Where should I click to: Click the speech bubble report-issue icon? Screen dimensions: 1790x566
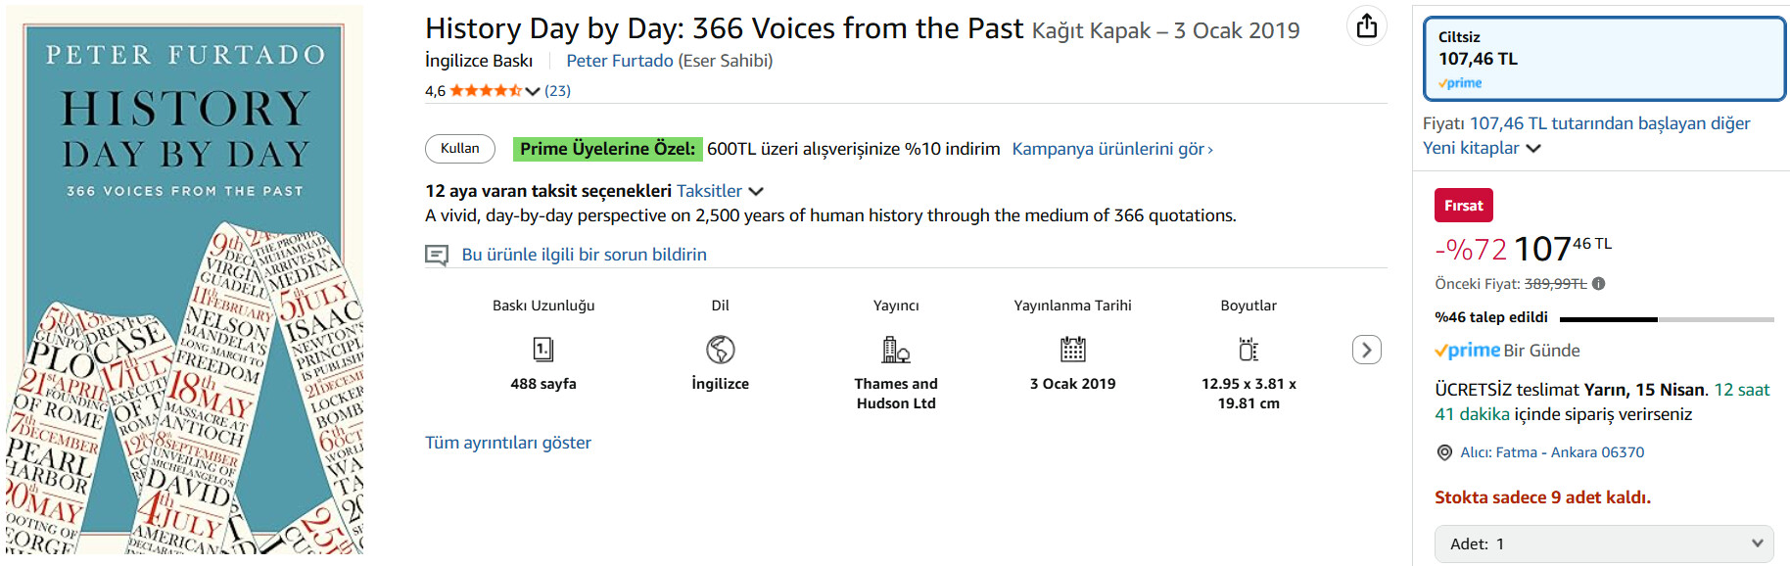[437, 256]
